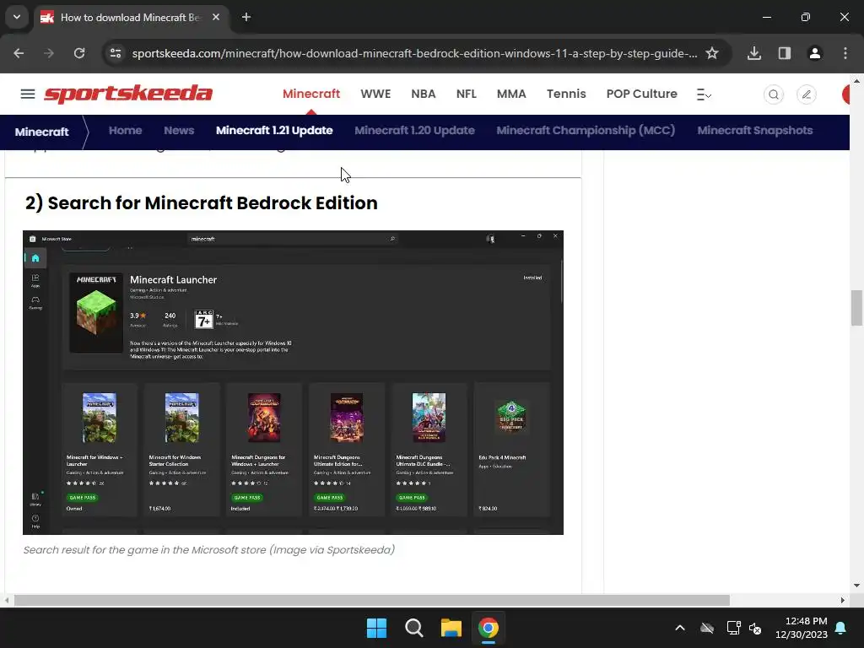Open File Explorer from the taskbar
Viewport: 864px width, 648px height.
451,628
